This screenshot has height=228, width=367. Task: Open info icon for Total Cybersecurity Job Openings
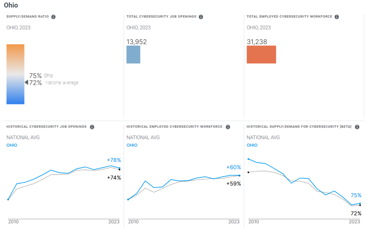(201, 17)
